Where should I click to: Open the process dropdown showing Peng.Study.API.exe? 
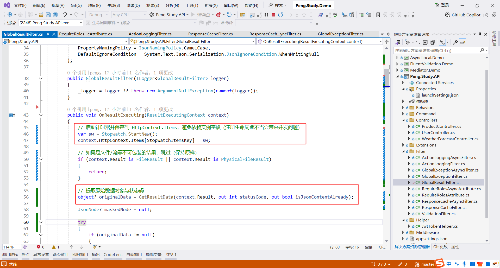(x=51, y=23)
